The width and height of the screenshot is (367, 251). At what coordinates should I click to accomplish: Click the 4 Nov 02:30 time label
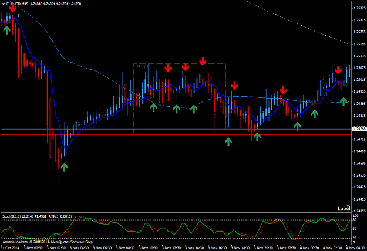pos(332,248)
